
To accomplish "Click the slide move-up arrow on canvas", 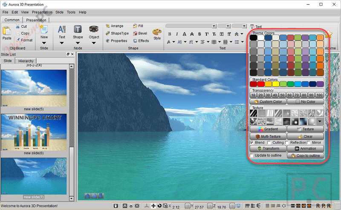I will (88, 196).
